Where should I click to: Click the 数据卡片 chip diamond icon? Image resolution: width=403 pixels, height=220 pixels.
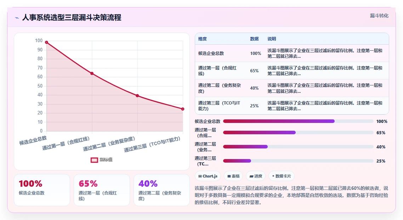point(273,176)
